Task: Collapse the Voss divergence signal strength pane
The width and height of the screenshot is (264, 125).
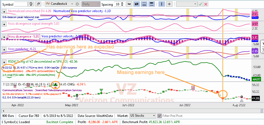Action: [x=4, y=24]
